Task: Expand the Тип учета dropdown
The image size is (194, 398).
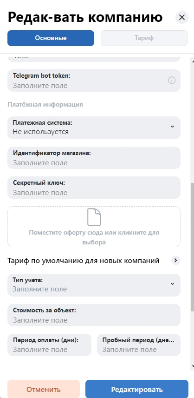Action: 94,285
